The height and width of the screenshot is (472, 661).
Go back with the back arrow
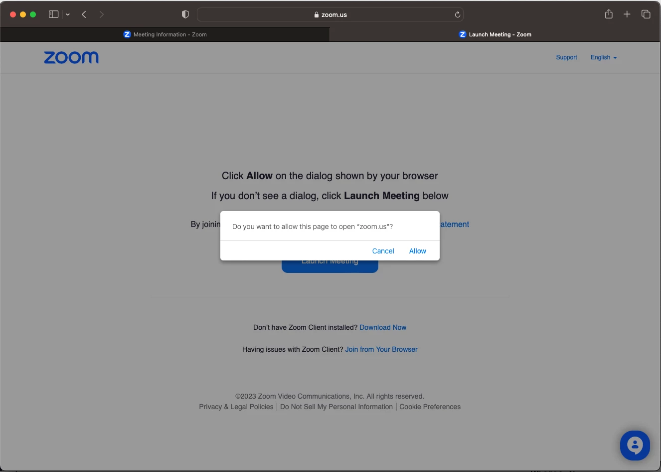coord(84,14)
